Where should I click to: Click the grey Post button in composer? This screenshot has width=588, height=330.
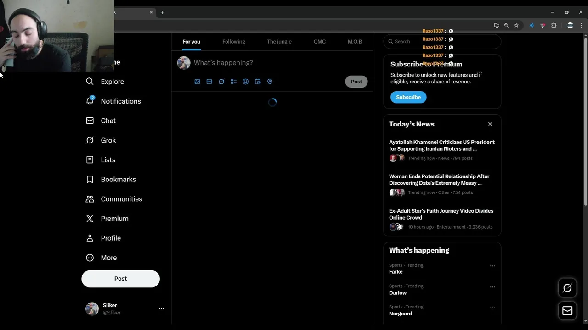point(356,82)
